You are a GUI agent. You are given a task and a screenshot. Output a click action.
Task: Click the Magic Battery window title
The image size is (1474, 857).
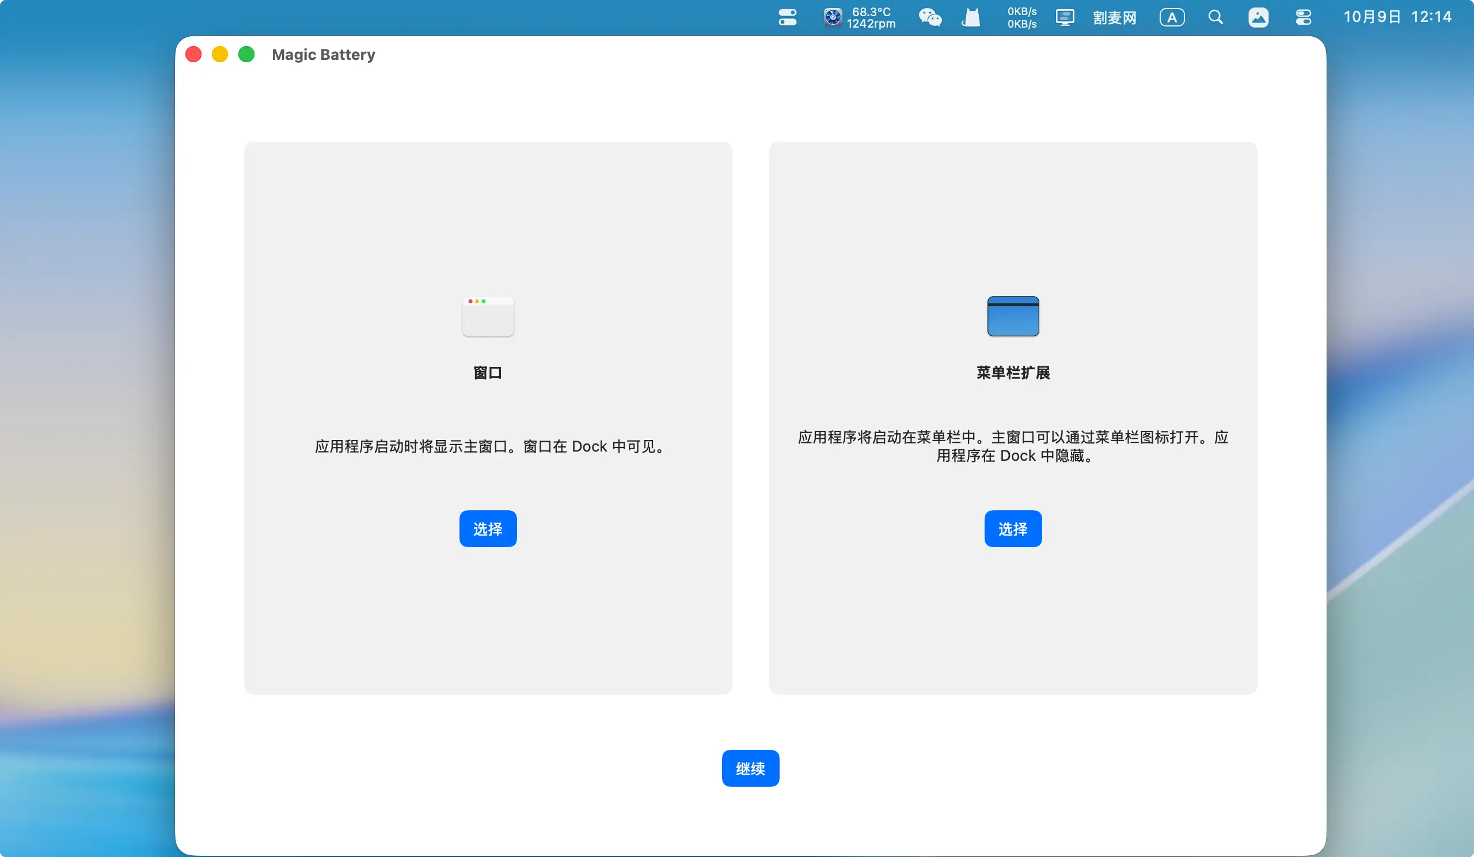324,54
